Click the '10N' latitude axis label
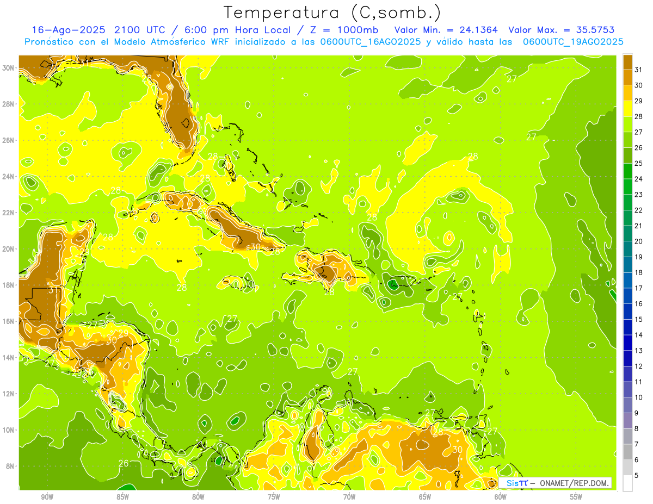Image resolution: width=653 pixels, height=504 pixels. click(9, 430)
